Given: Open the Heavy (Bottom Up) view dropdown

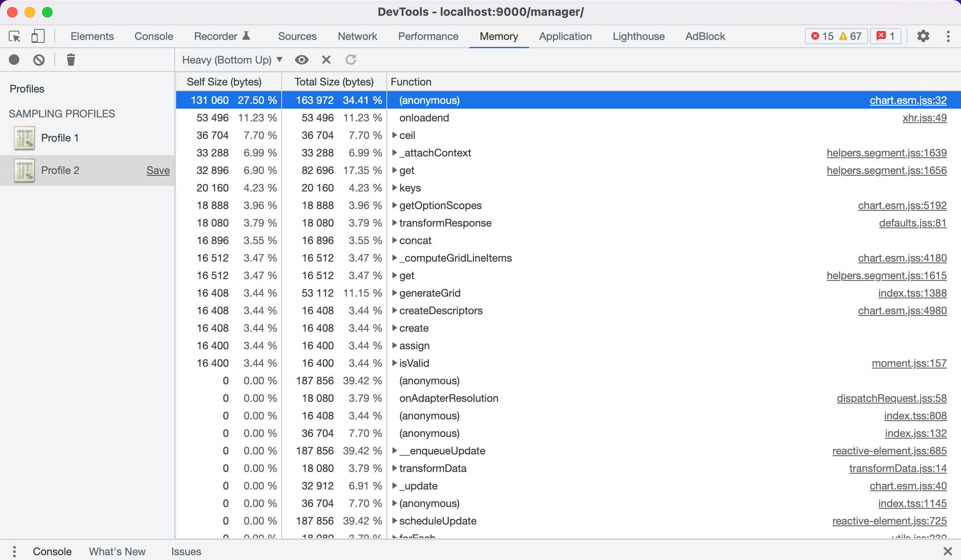Looking at the screenshot, I should pyautogui.click(x=232, y=60).
